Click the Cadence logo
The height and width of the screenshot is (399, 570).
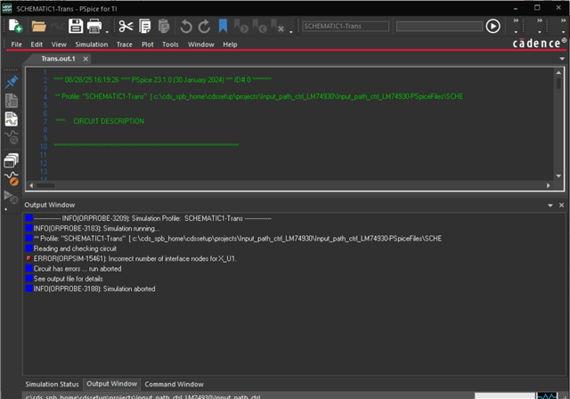540,44
